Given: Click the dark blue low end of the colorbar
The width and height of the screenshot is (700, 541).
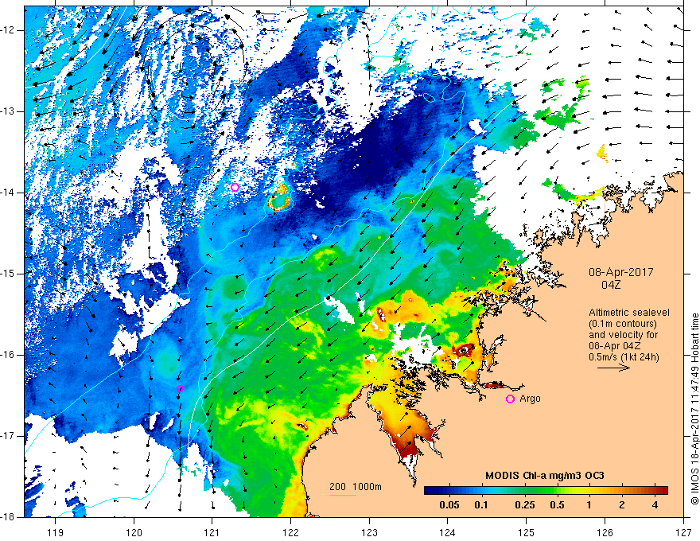Looking at the screenshot, I should pyautogui.click(x=431, y=491).
